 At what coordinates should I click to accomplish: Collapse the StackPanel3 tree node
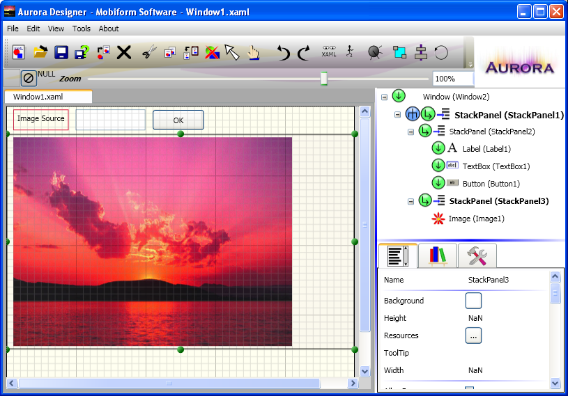pos(410,202)
